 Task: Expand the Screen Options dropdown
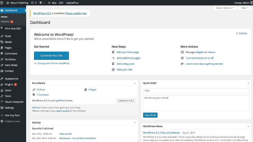tap(225, 8)
